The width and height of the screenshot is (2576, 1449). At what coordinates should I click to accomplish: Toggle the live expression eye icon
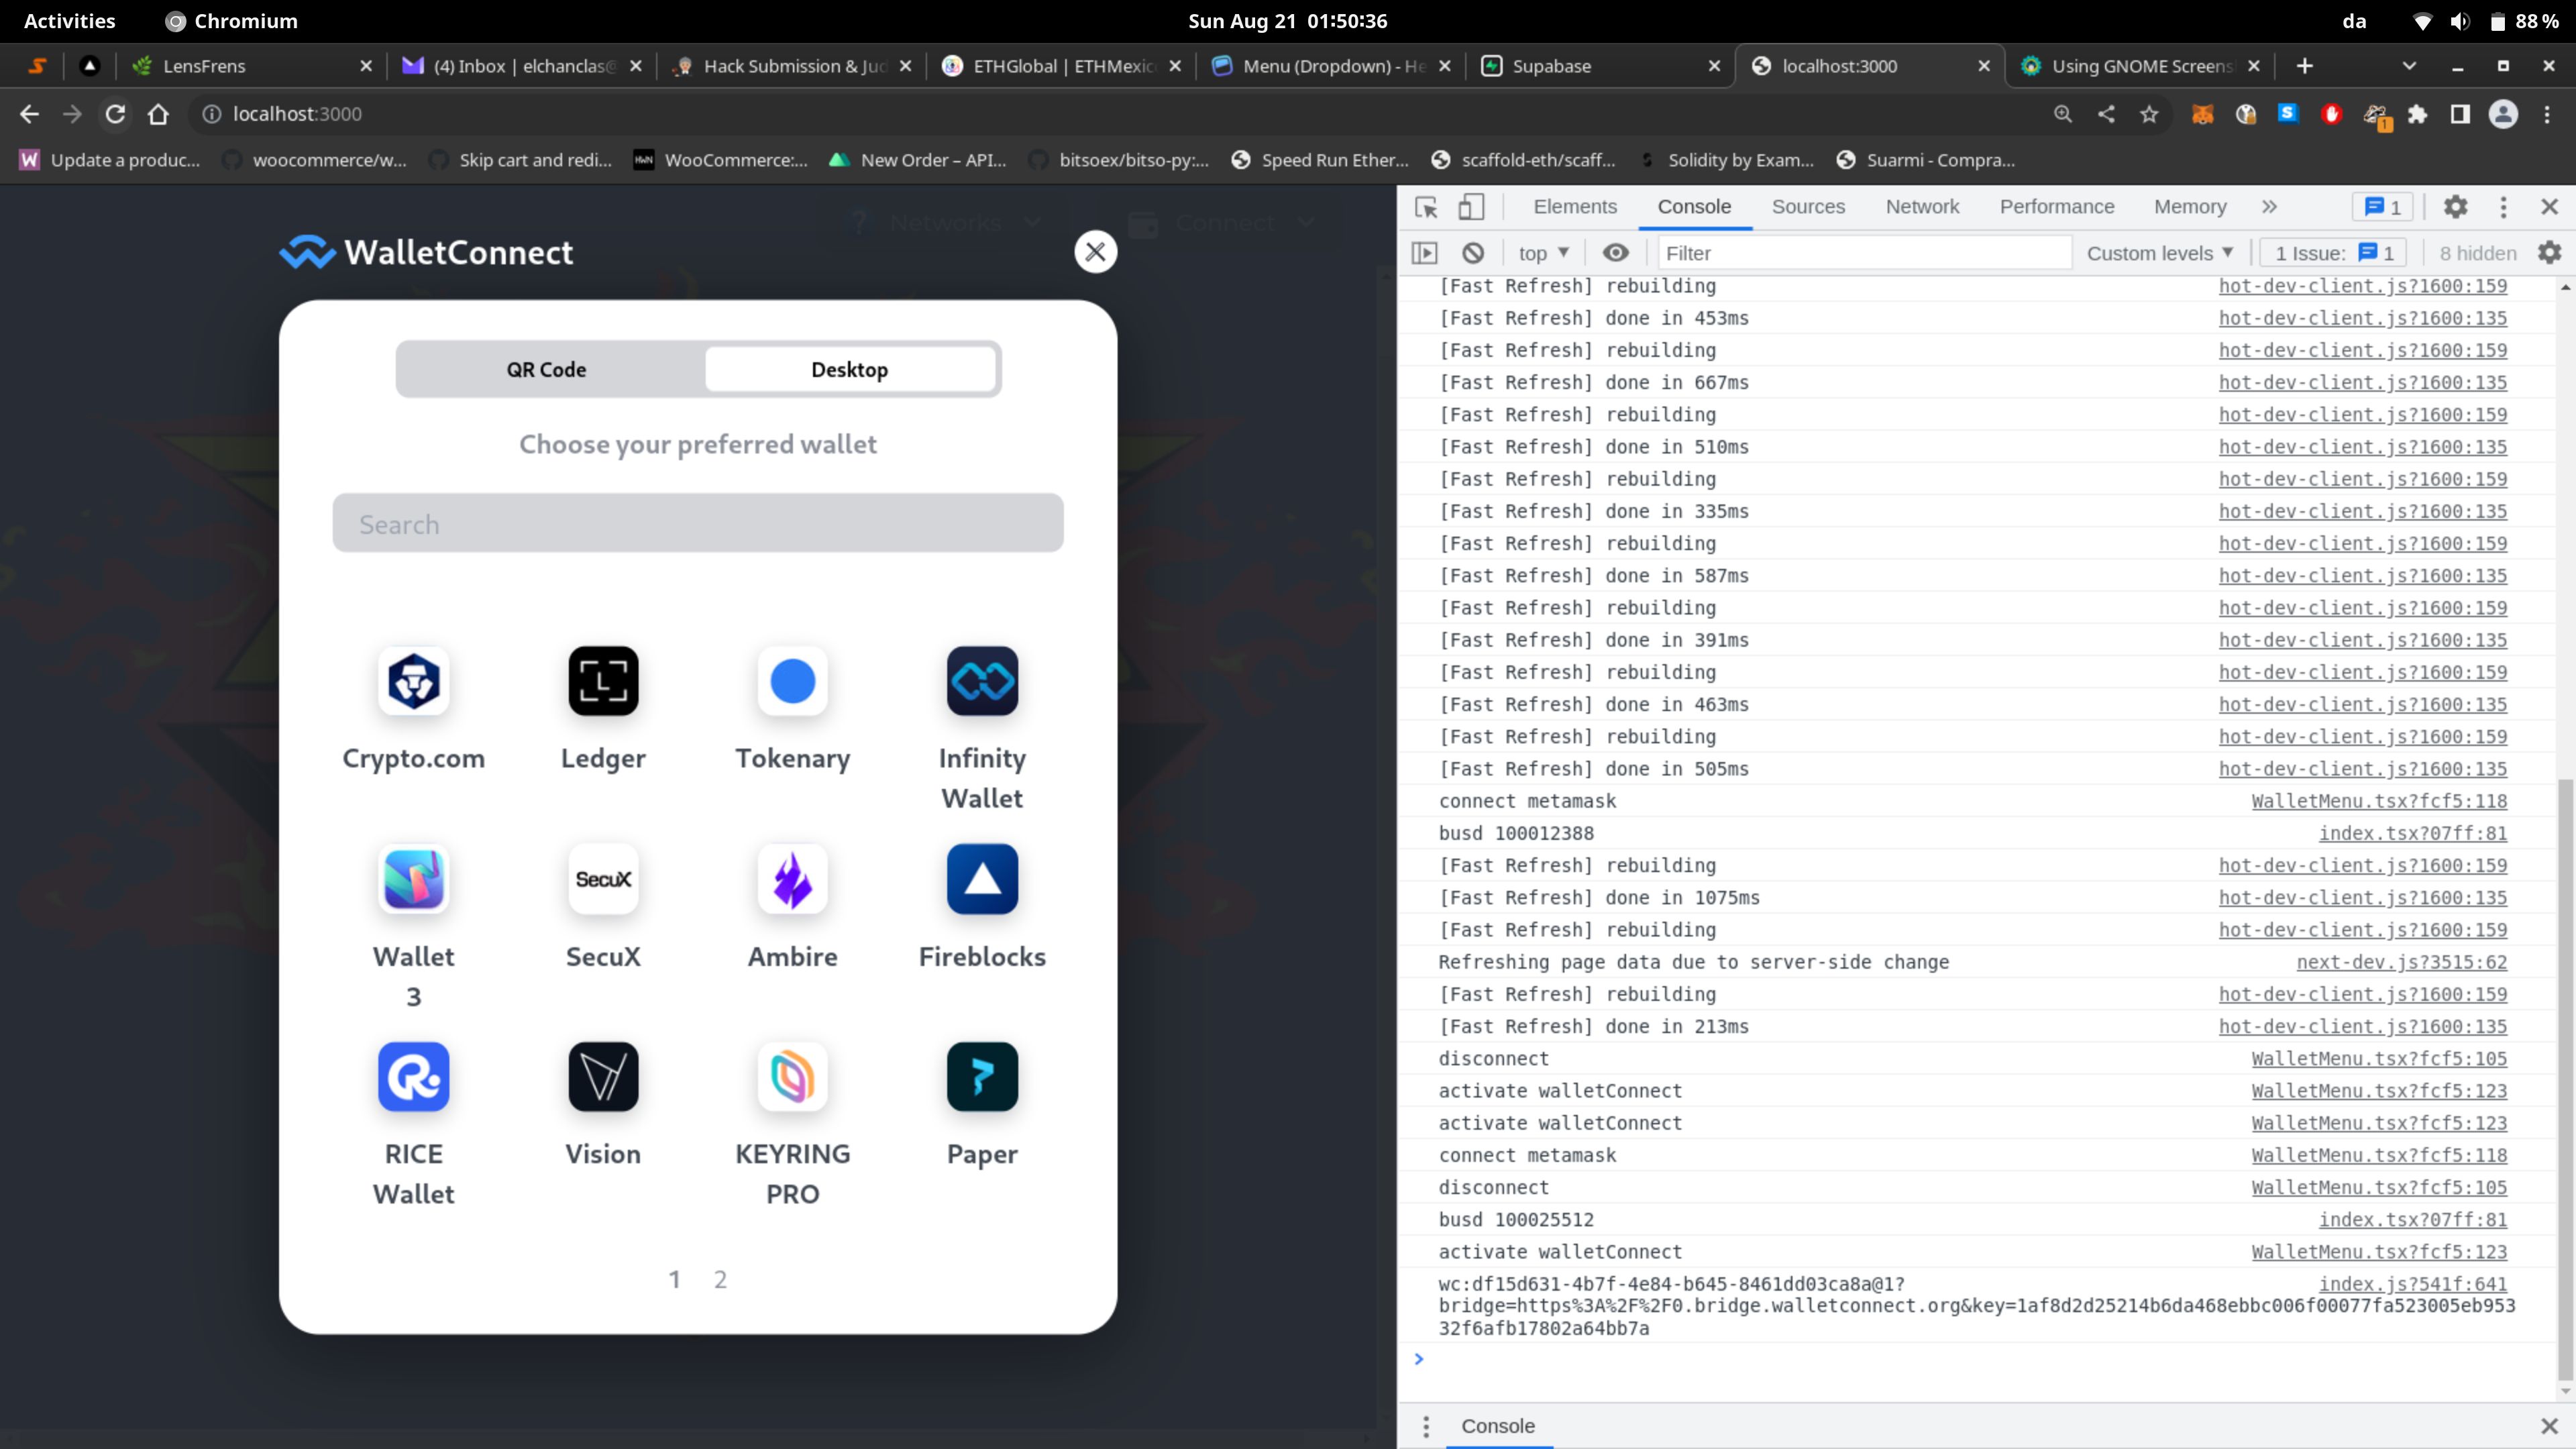click(1615, 253)
